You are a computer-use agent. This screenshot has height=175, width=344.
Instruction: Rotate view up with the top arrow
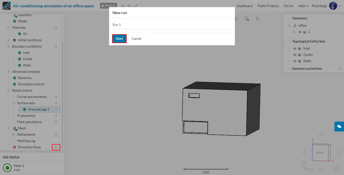pyautogui.click(x=321, y=135)
